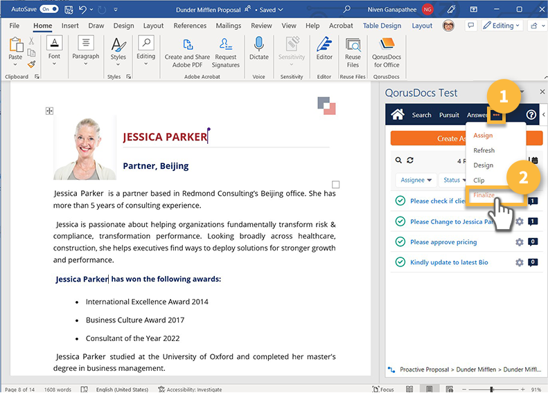Switch to the References ribbon tab
The width and height of the screenshot is (548, 393).
[x=190, y=26]
